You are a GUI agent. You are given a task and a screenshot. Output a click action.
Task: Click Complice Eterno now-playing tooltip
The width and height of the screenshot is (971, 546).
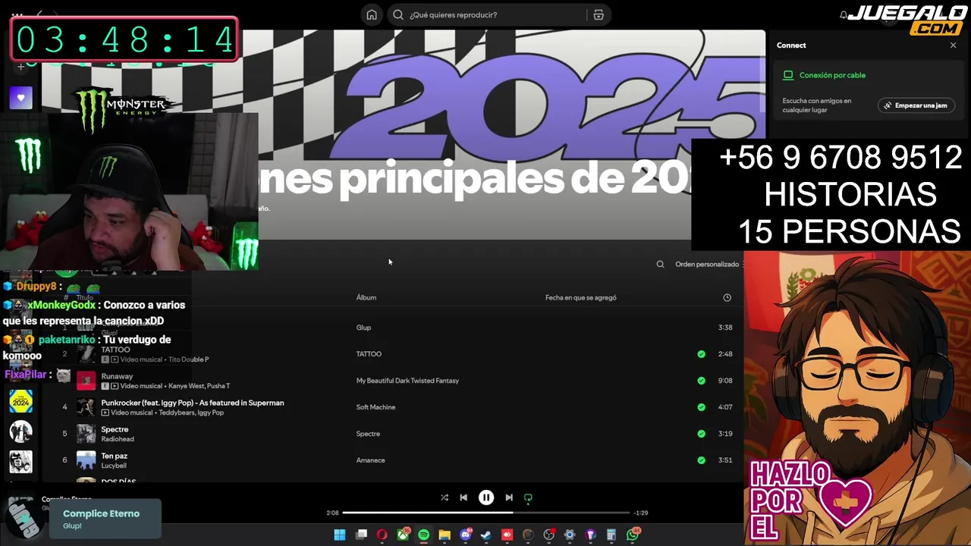(x=105, y=519)
